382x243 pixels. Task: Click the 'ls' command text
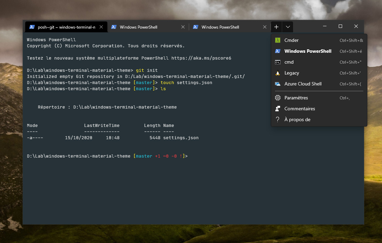pos(163,89)
